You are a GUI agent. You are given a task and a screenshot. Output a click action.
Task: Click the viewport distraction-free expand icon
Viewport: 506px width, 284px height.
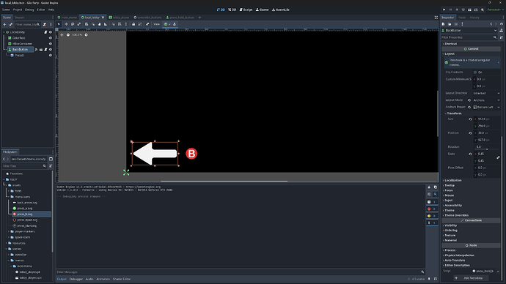pos(436,18)
